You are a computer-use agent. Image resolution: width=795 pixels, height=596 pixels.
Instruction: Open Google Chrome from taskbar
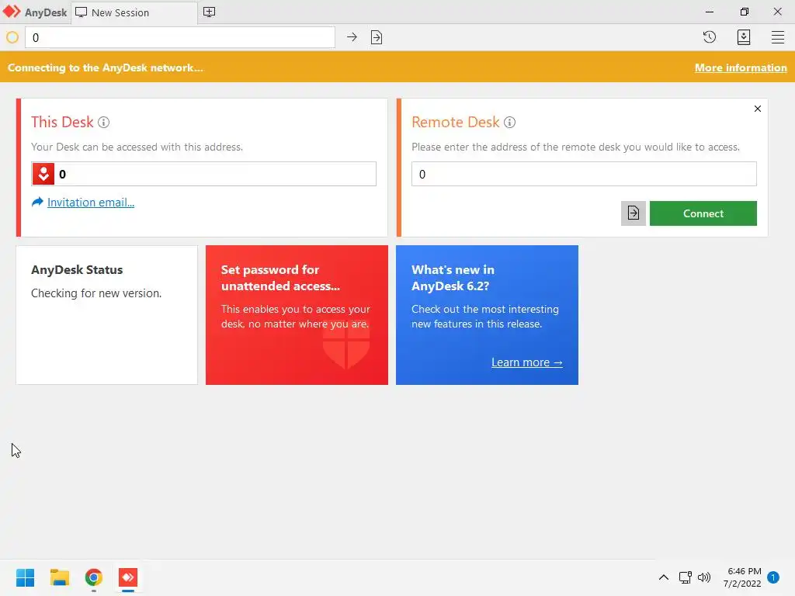coord(94,577)
